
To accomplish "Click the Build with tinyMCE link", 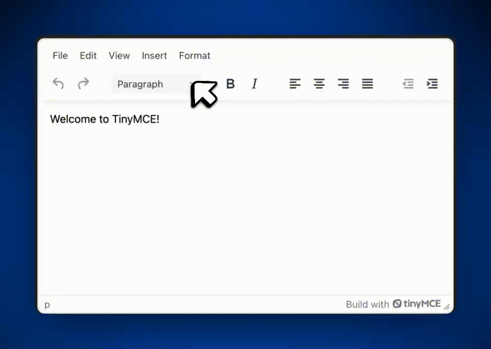I will pos(393,304).
